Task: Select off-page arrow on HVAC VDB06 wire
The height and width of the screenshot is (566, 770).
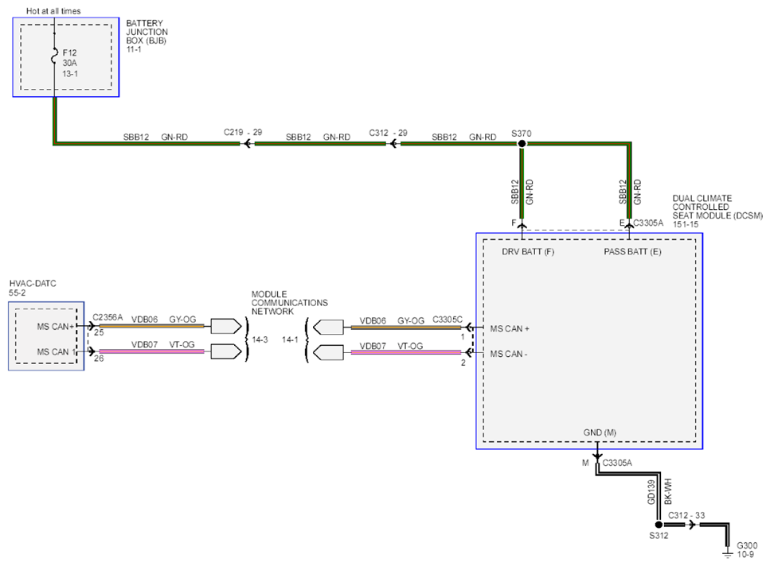Action: [x=226, y=326]
